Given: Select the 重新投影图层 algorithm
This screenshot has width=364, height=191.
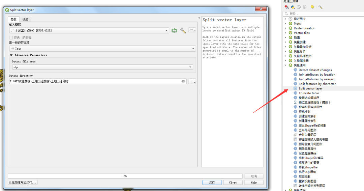Looking at the screenshot, I should click(307, 181).
